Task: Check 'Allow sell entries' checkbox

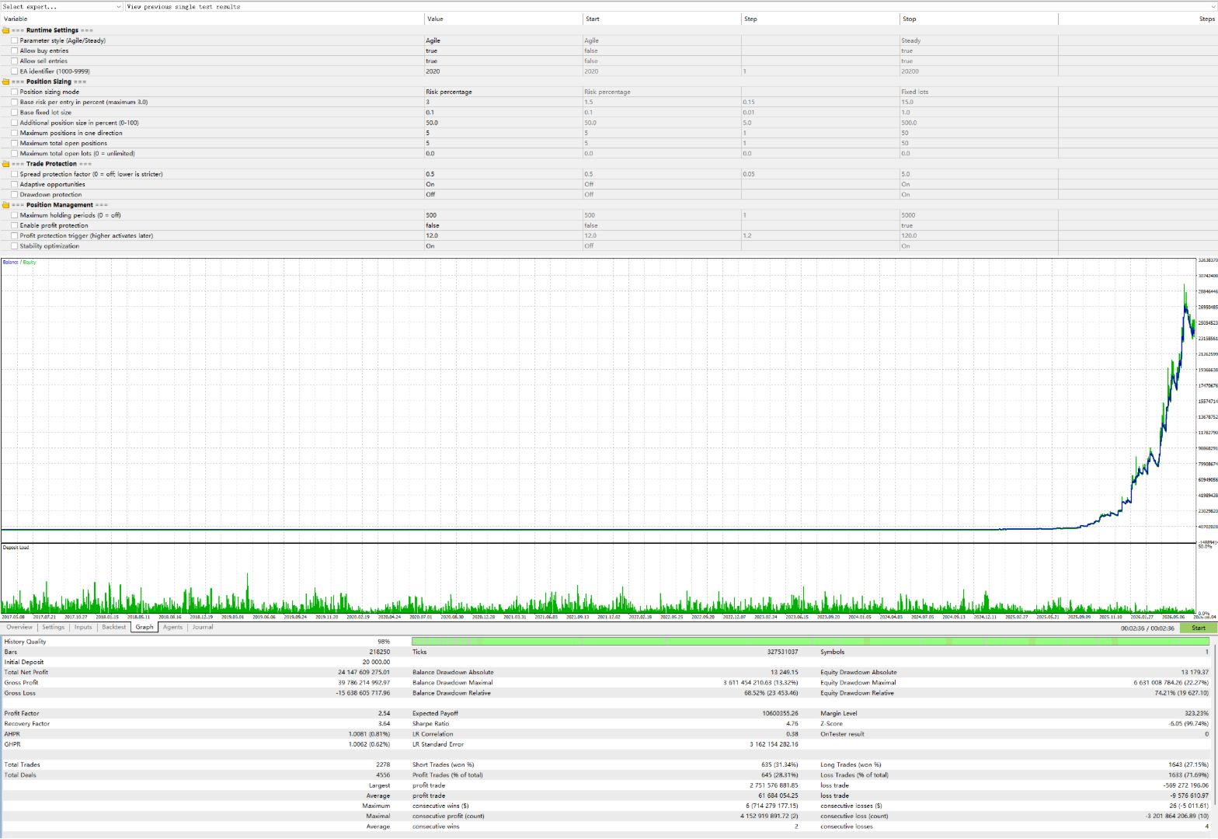Action: pyautogui.click(x=15, y=61)
